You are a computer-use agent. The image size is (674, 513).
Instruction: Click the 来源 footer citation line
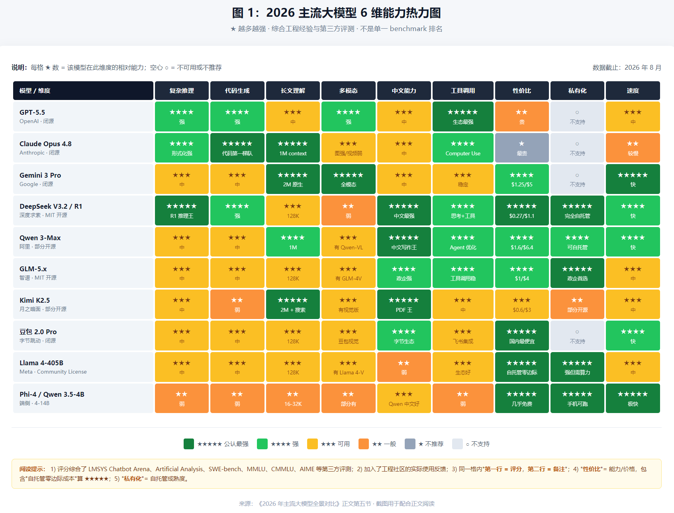(x=337, y=504)
